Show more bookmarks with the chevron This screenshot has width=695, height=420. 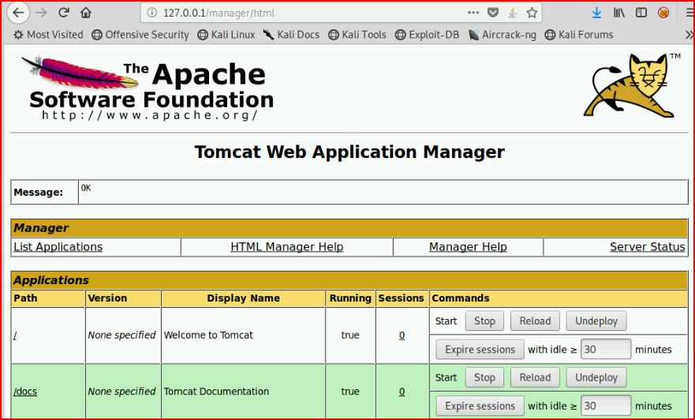pyautogui.click(x=689, y=35)
